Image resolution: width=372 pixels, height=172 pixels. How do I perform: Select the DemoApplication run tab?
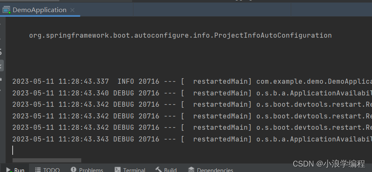pos(39,10)
